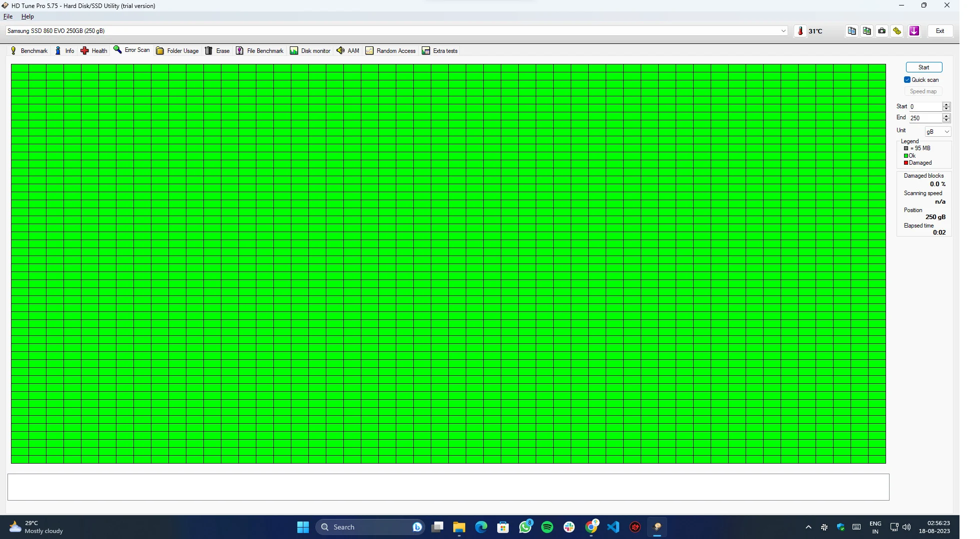Open the File menu
This screenshot has height=539, width=980.
[x=8, y=16]
